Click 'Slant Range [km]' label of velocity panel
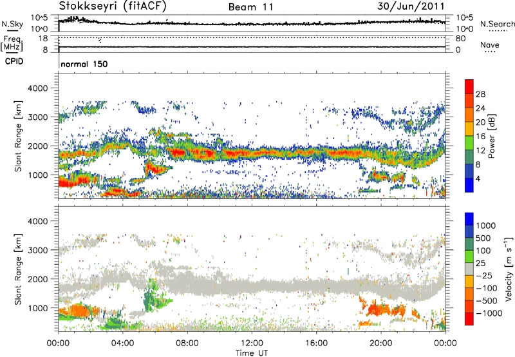The height and width of the screenshot is (357, 515). 19,269
